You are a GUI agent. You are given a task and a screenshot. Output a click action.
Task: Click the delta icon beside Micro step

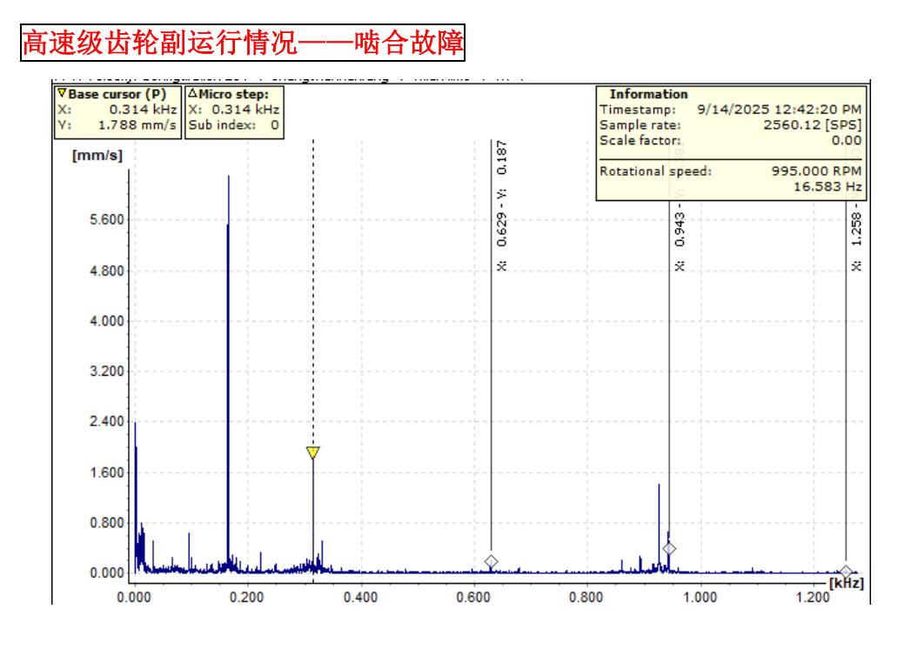pos(192,94)
